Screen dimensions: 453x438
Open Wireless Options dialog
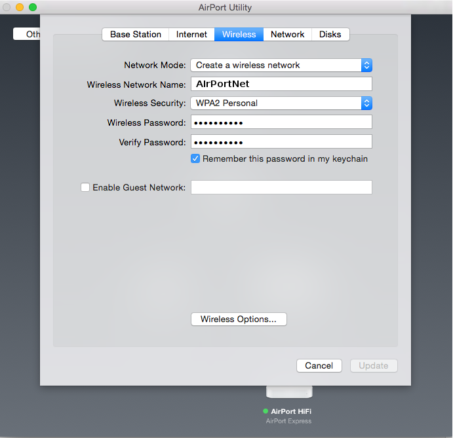(x=239, y=319)
